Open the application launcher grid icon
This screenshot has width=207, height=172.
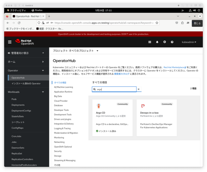click(150, 42)
